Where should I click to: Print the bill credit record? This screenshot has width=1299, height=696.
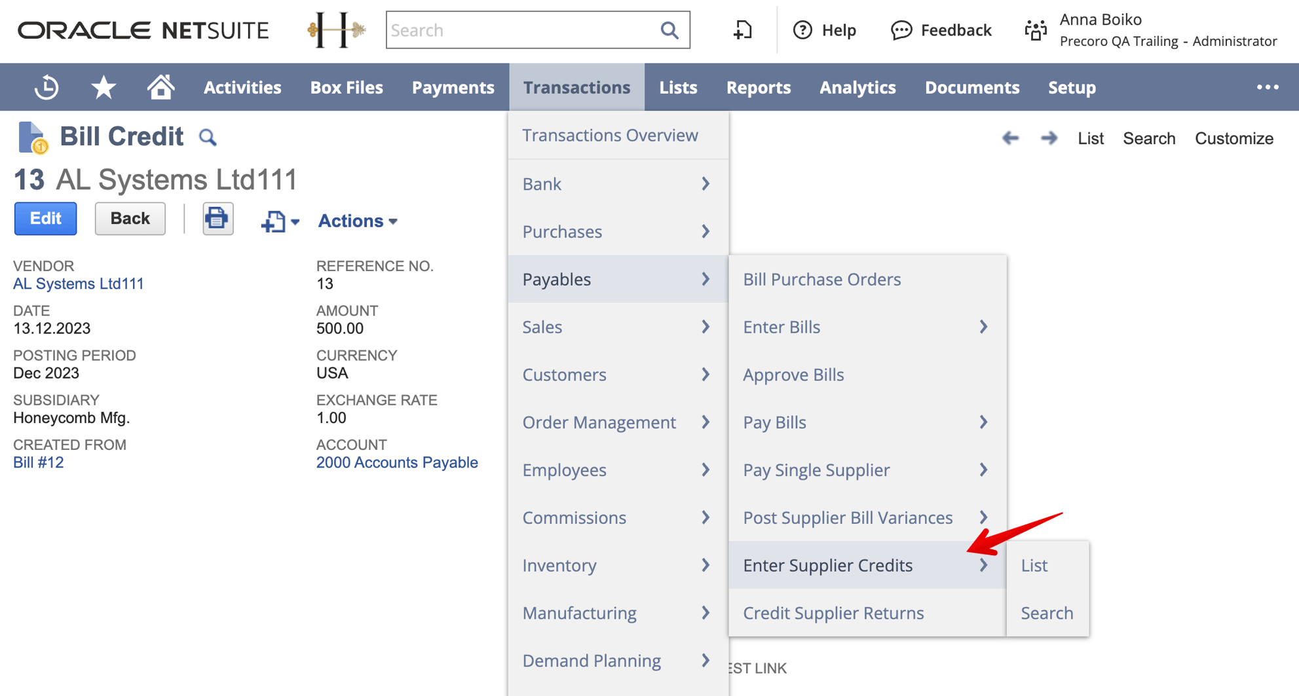217,218
